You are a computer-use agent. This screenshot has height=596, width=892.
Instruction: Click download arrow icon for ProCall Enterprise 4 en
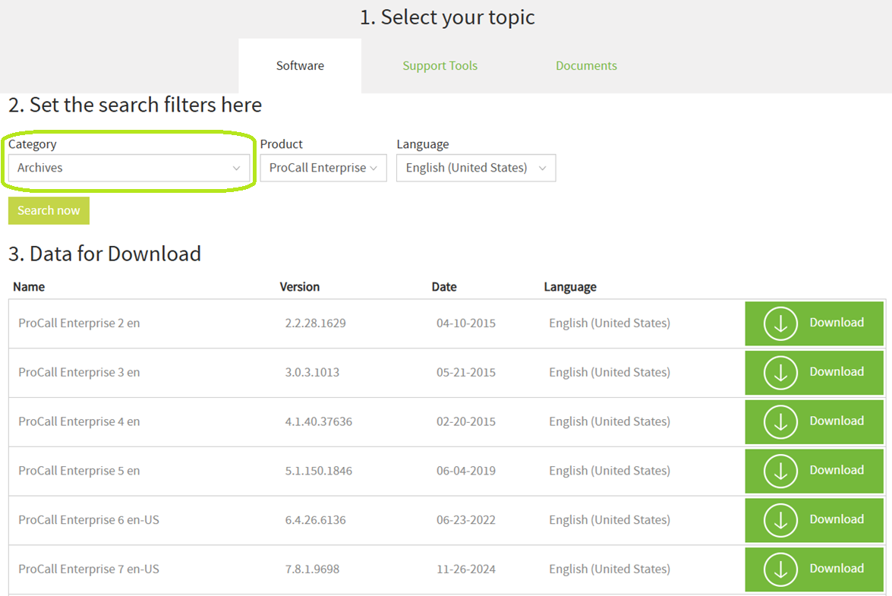[x=780, y=421]
